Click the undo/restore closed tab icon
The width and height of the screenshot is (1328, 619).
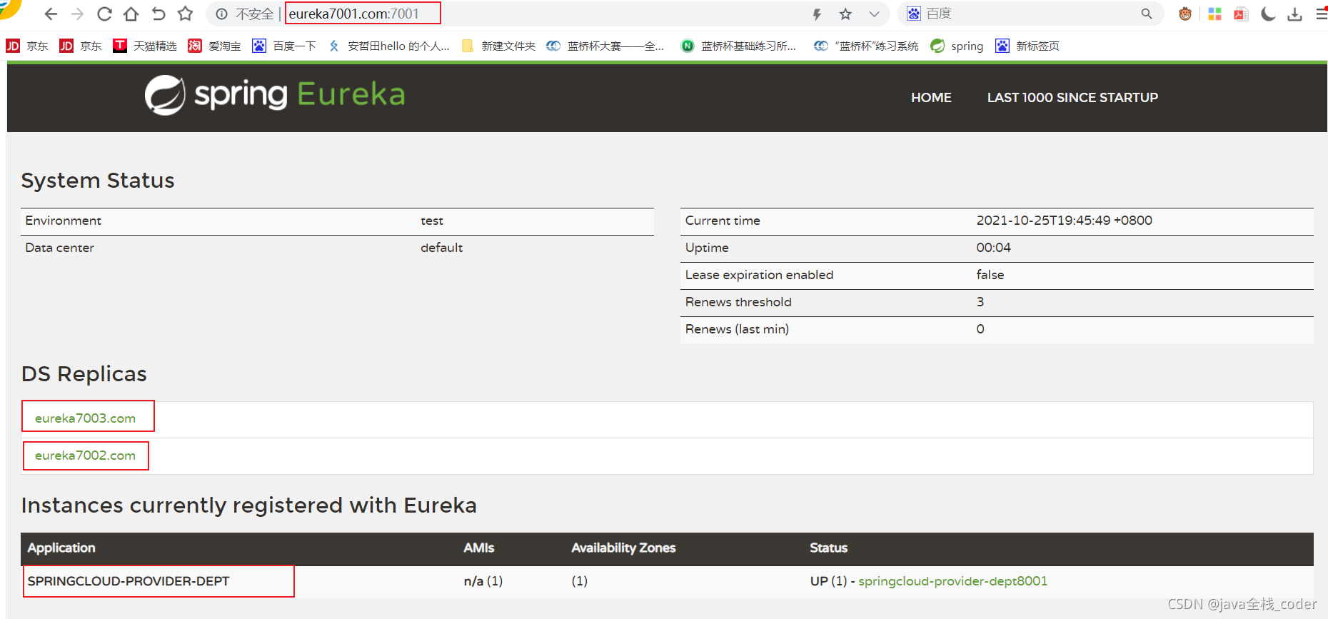[x=159, y=14]
